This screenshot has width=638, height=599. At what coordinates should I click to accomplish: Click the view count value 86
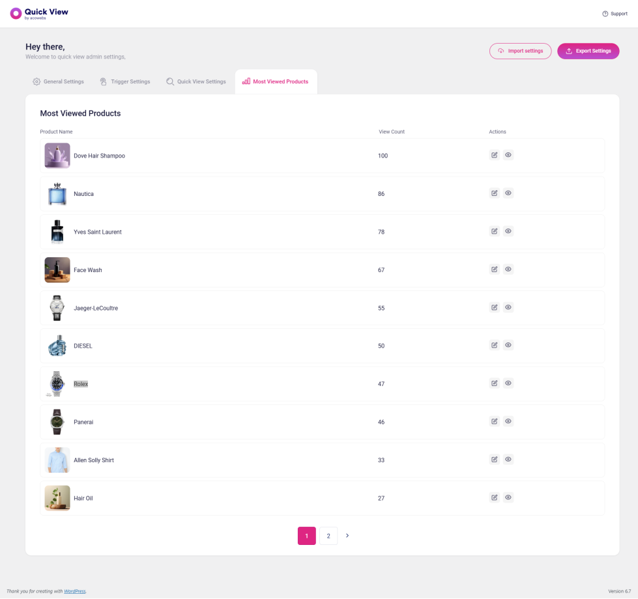click(381, 194)
